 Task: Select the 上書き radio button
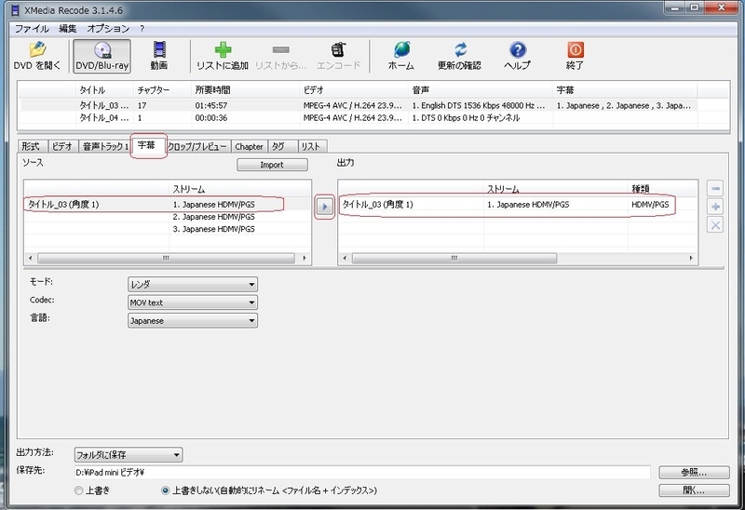[x=78, y=490]
